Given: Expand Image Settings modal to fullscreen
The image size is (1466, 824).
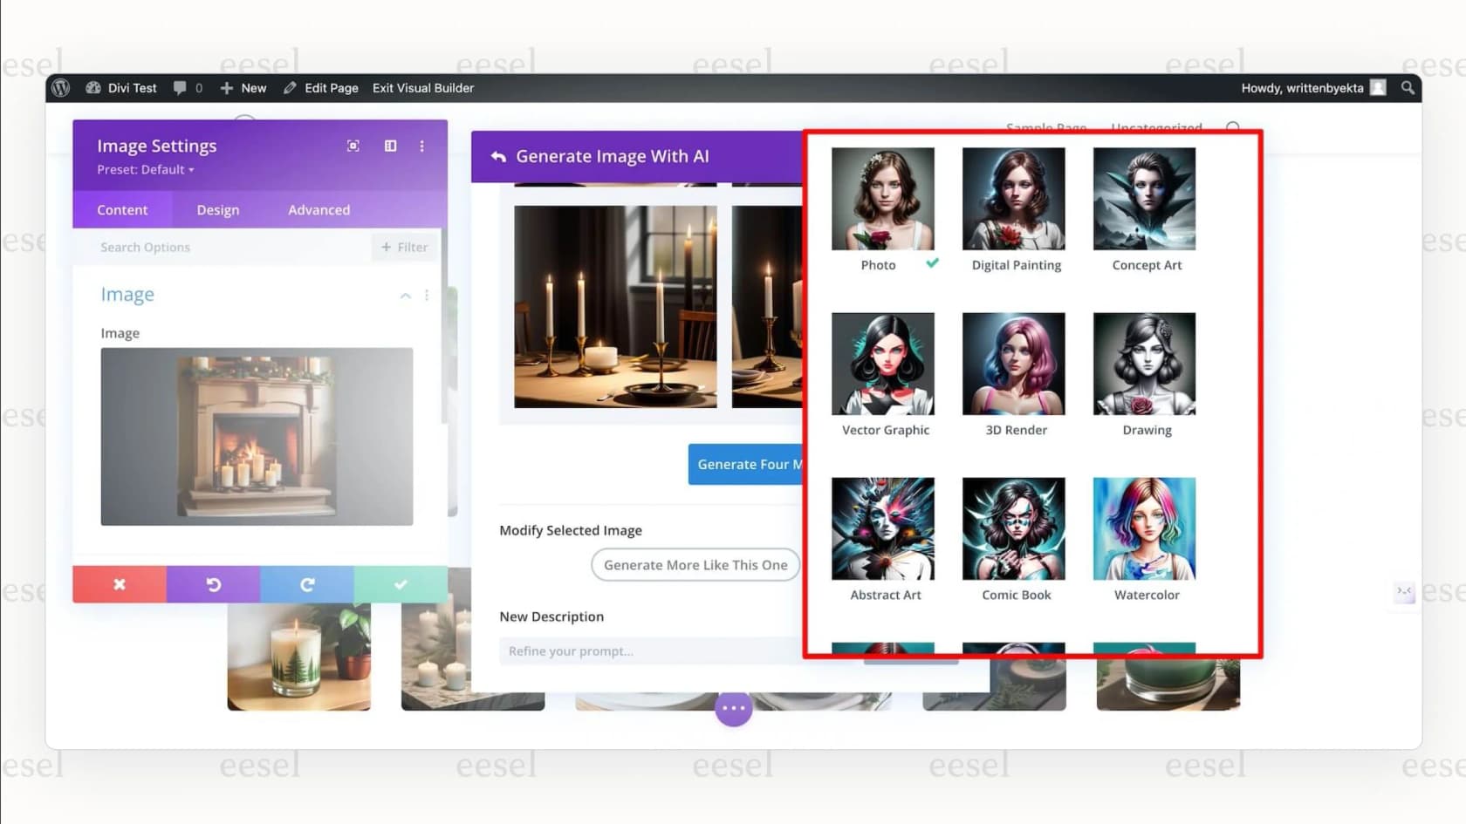Looking at the screenshot, I should pos(353,146).
